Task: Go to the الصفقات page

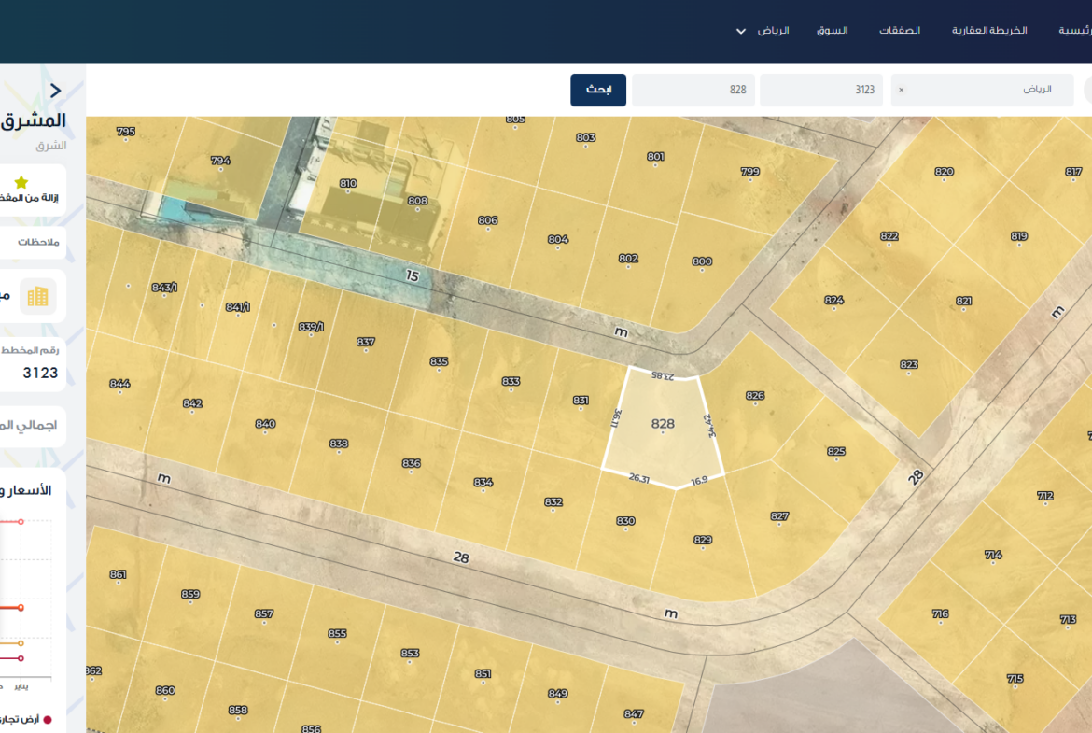Action: pyautogui.click(x=900, y=31)
